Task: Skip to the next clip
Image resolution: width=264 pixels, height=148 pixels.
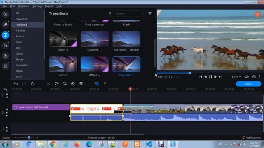Action: pos(220,77)
